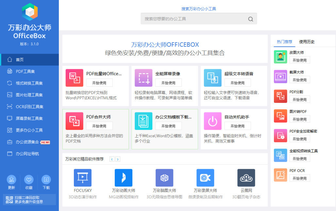Show previous recommended software with left arrow
This screenshot has height=211, width=336.
click(x=112, y=159)
